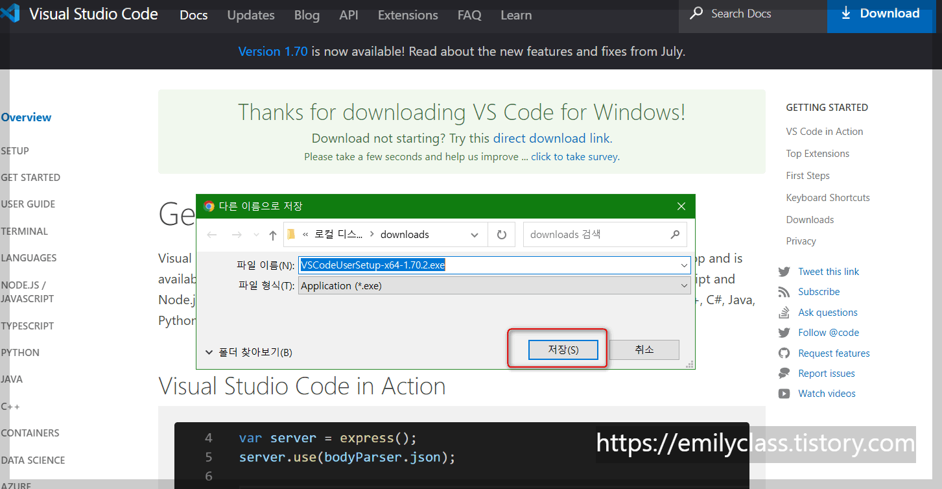
Task: Click the chevron after 로컬 디스크 breadcrumb
Action: coord(372,235)
